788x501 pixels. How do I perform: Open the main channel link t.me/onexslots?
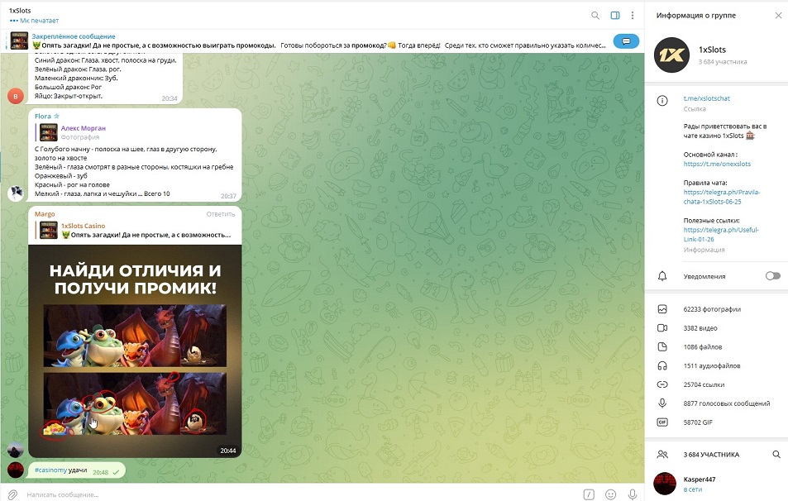pyautogui.click(x=717, y=164)
